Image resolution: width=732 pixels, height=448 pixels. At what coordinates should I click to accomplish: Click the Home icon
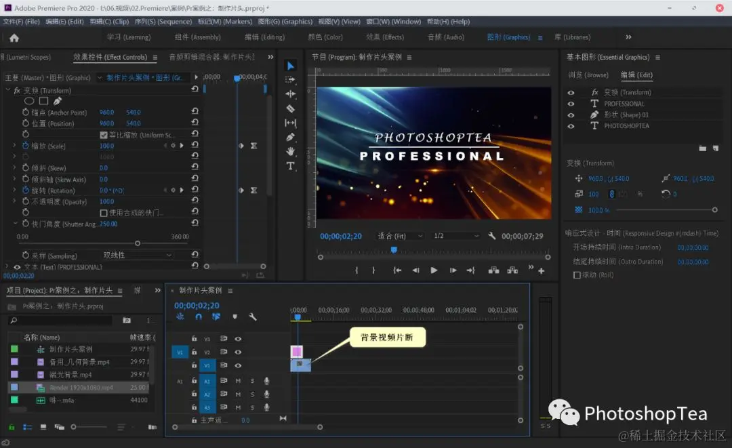coord(14,38)
